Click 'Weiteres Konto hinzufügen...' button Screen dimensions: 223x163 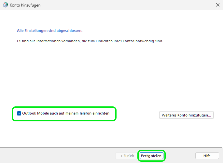point(186,115)
